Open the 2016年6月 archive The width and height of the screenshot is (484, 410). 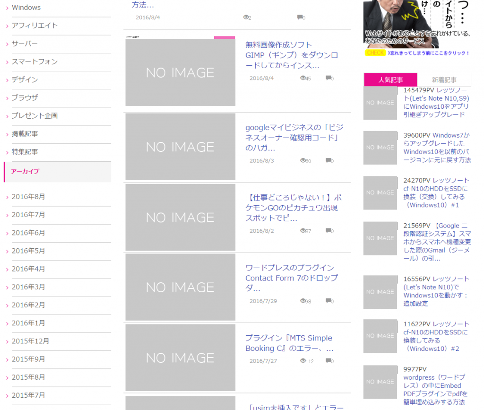point(28,233)
